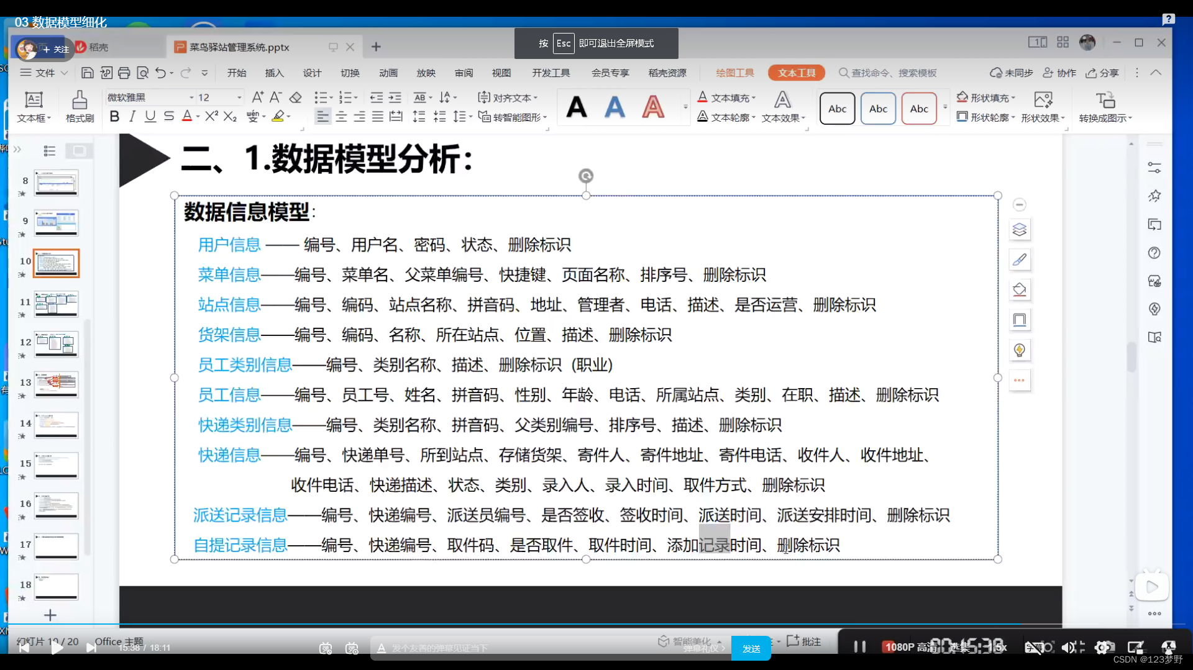Click the rotate handle above text box
Screen dimensions: 1193x670
click(x=585, y=176)
